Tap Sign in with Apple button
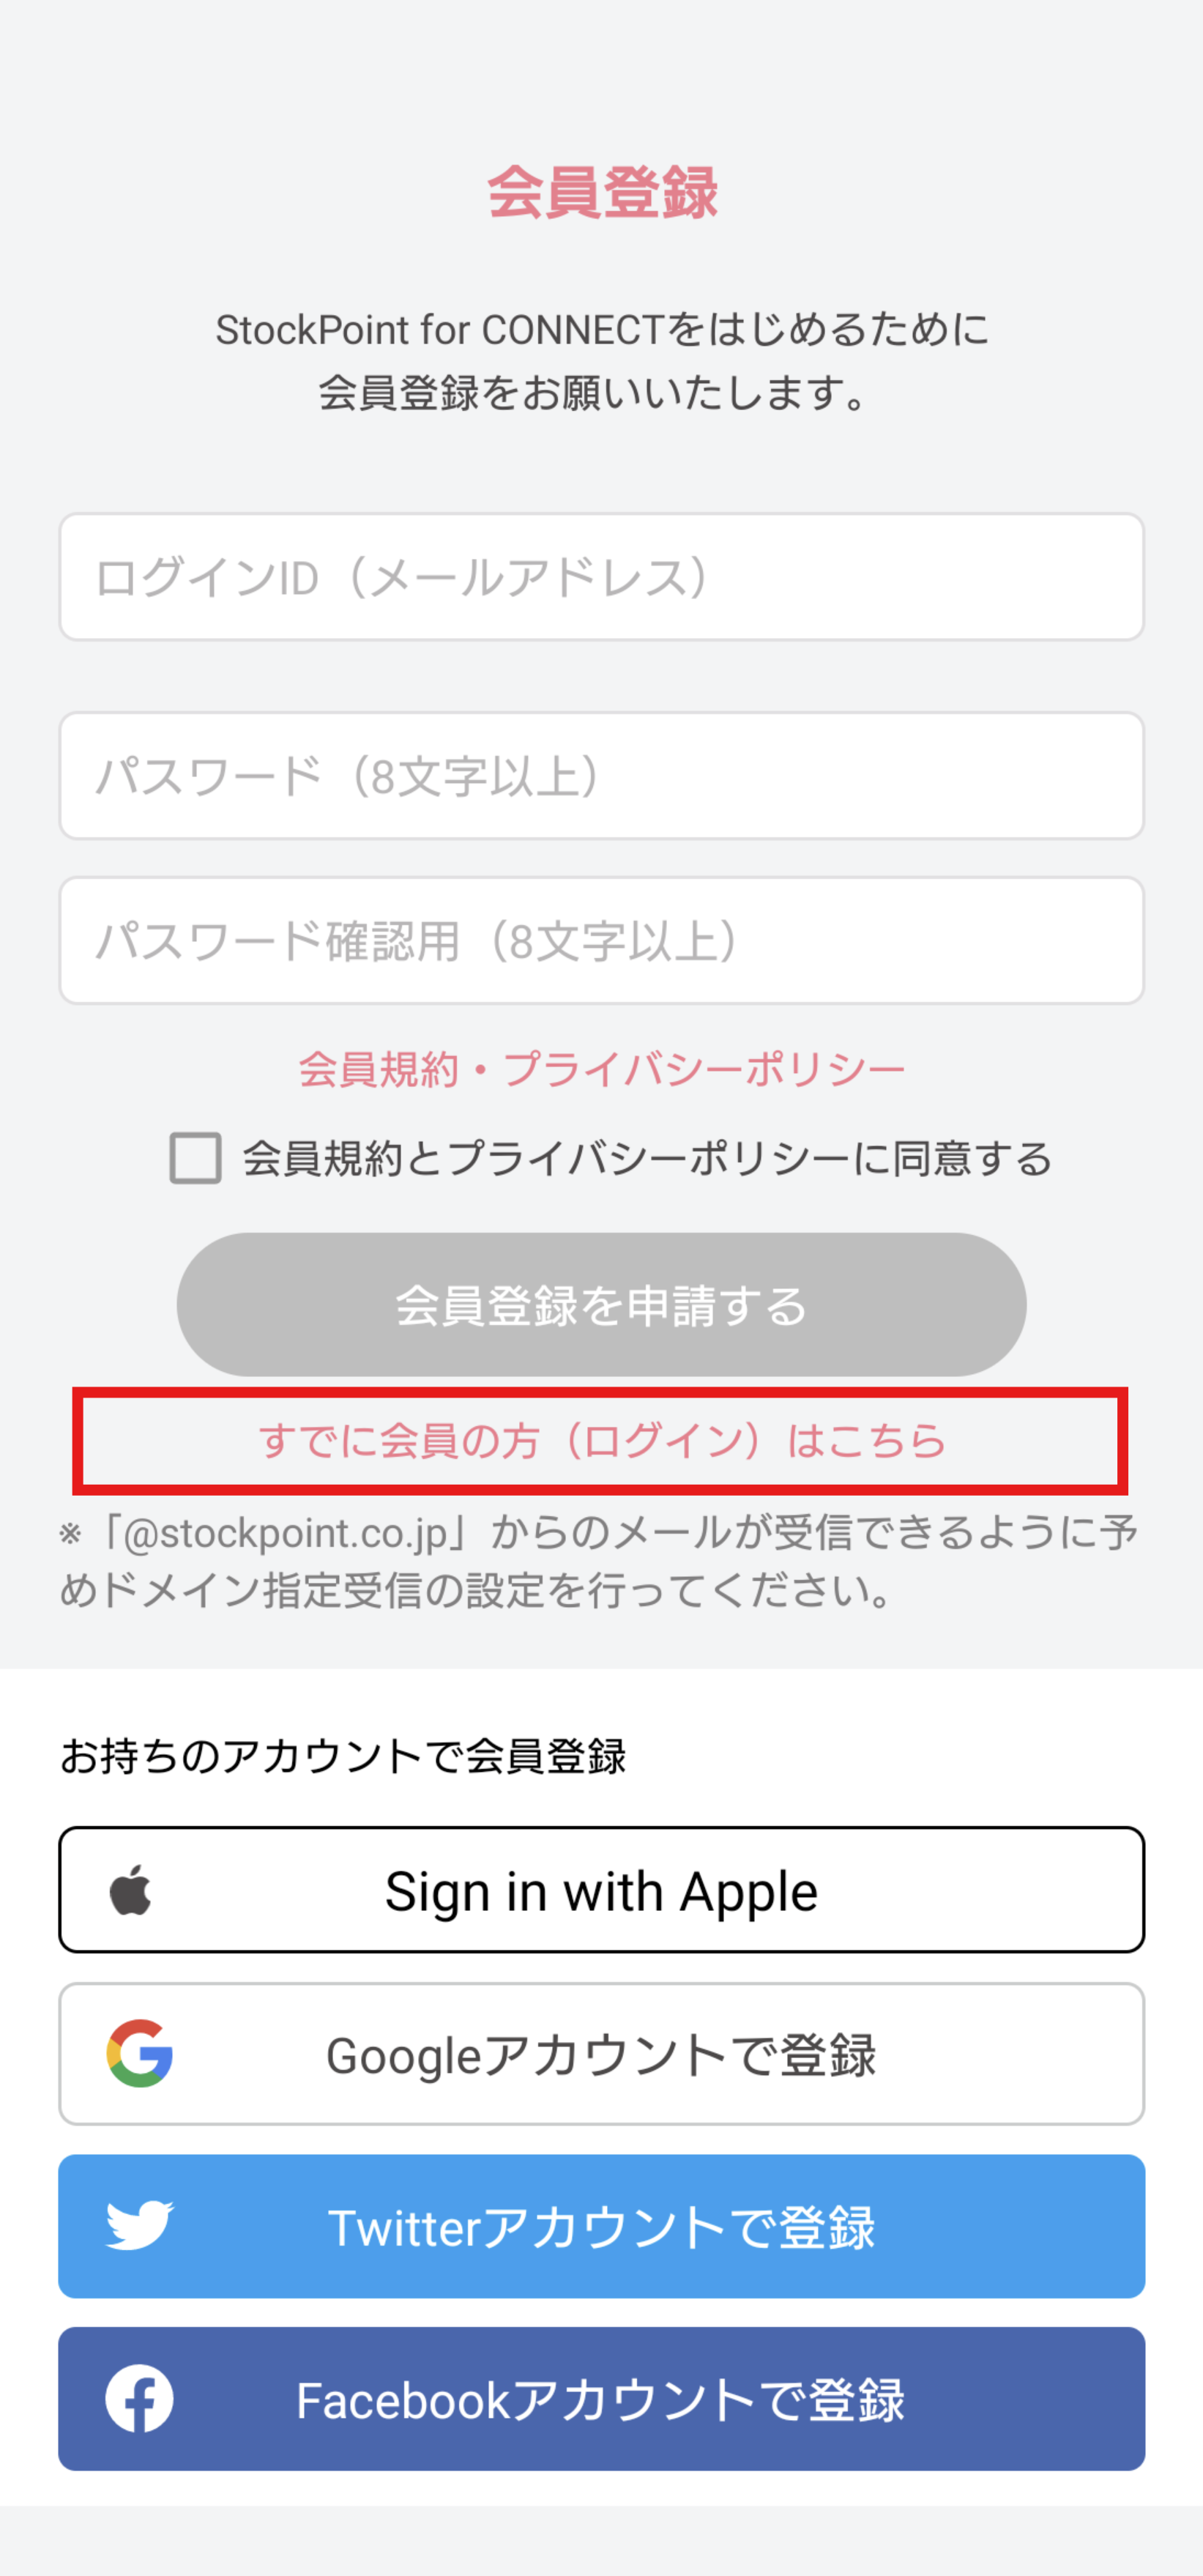The height and width of the screenshot is (2576, 1203). tap(601, 1890)
